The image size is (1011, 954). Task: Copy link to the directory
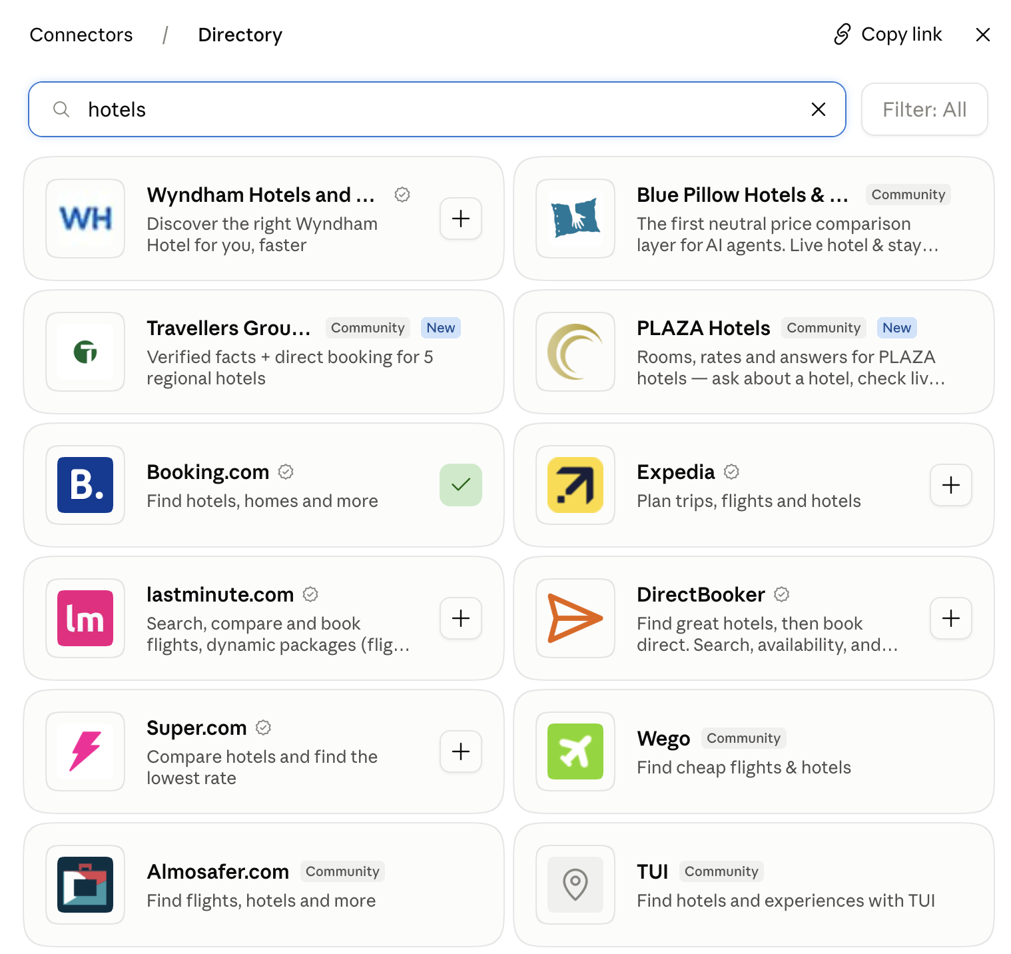coord(888,35)
